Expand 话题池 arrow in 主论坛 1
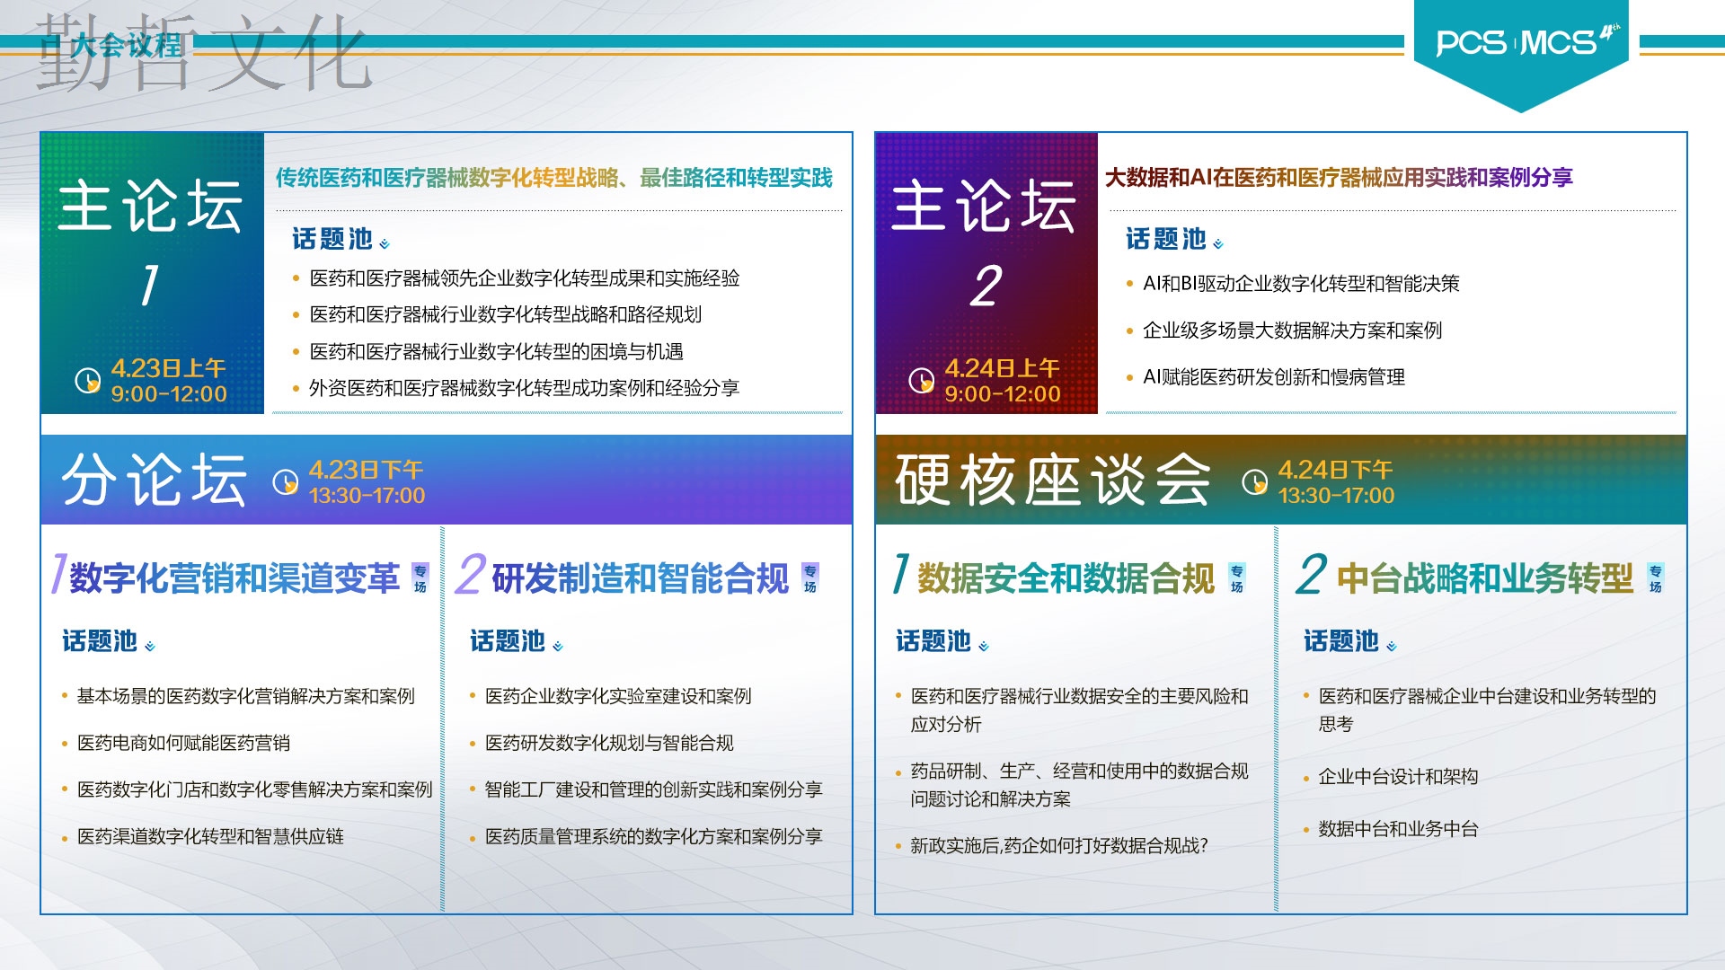The height and width of the screenshot is (970, 1725). click(x=385, y=243)
